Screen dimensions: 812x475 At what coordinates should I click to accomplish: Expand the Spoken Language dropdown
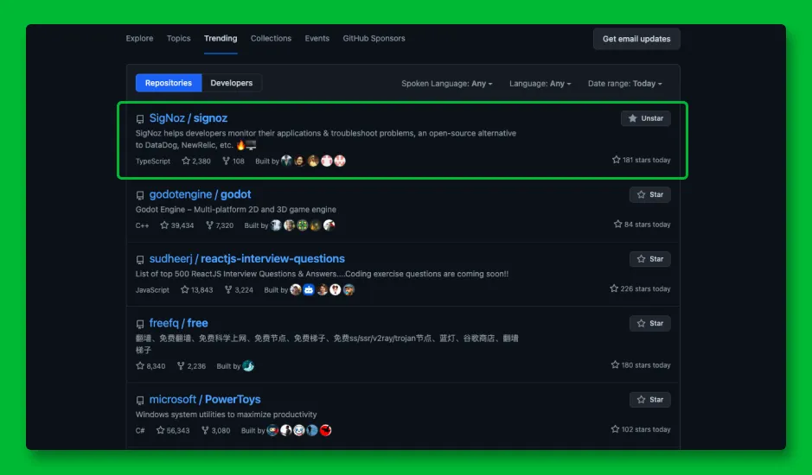447,83
